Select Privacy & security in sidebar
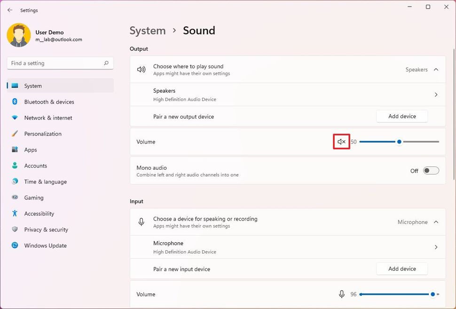This screenshot has width=456, height=309. [15, 230]
